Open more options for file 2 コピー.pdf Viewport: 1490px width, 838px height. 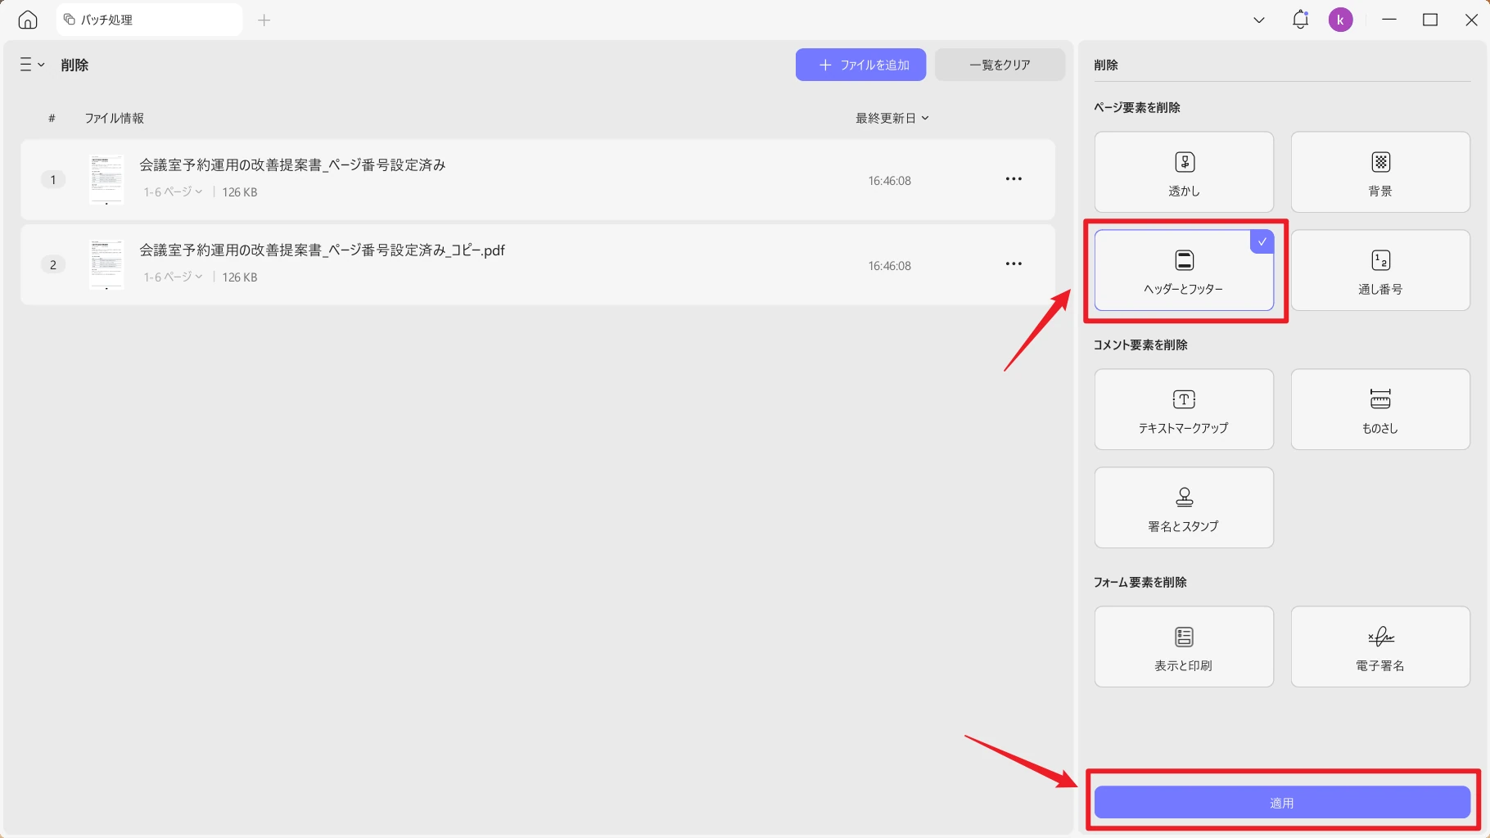(x=1014, y=264)
